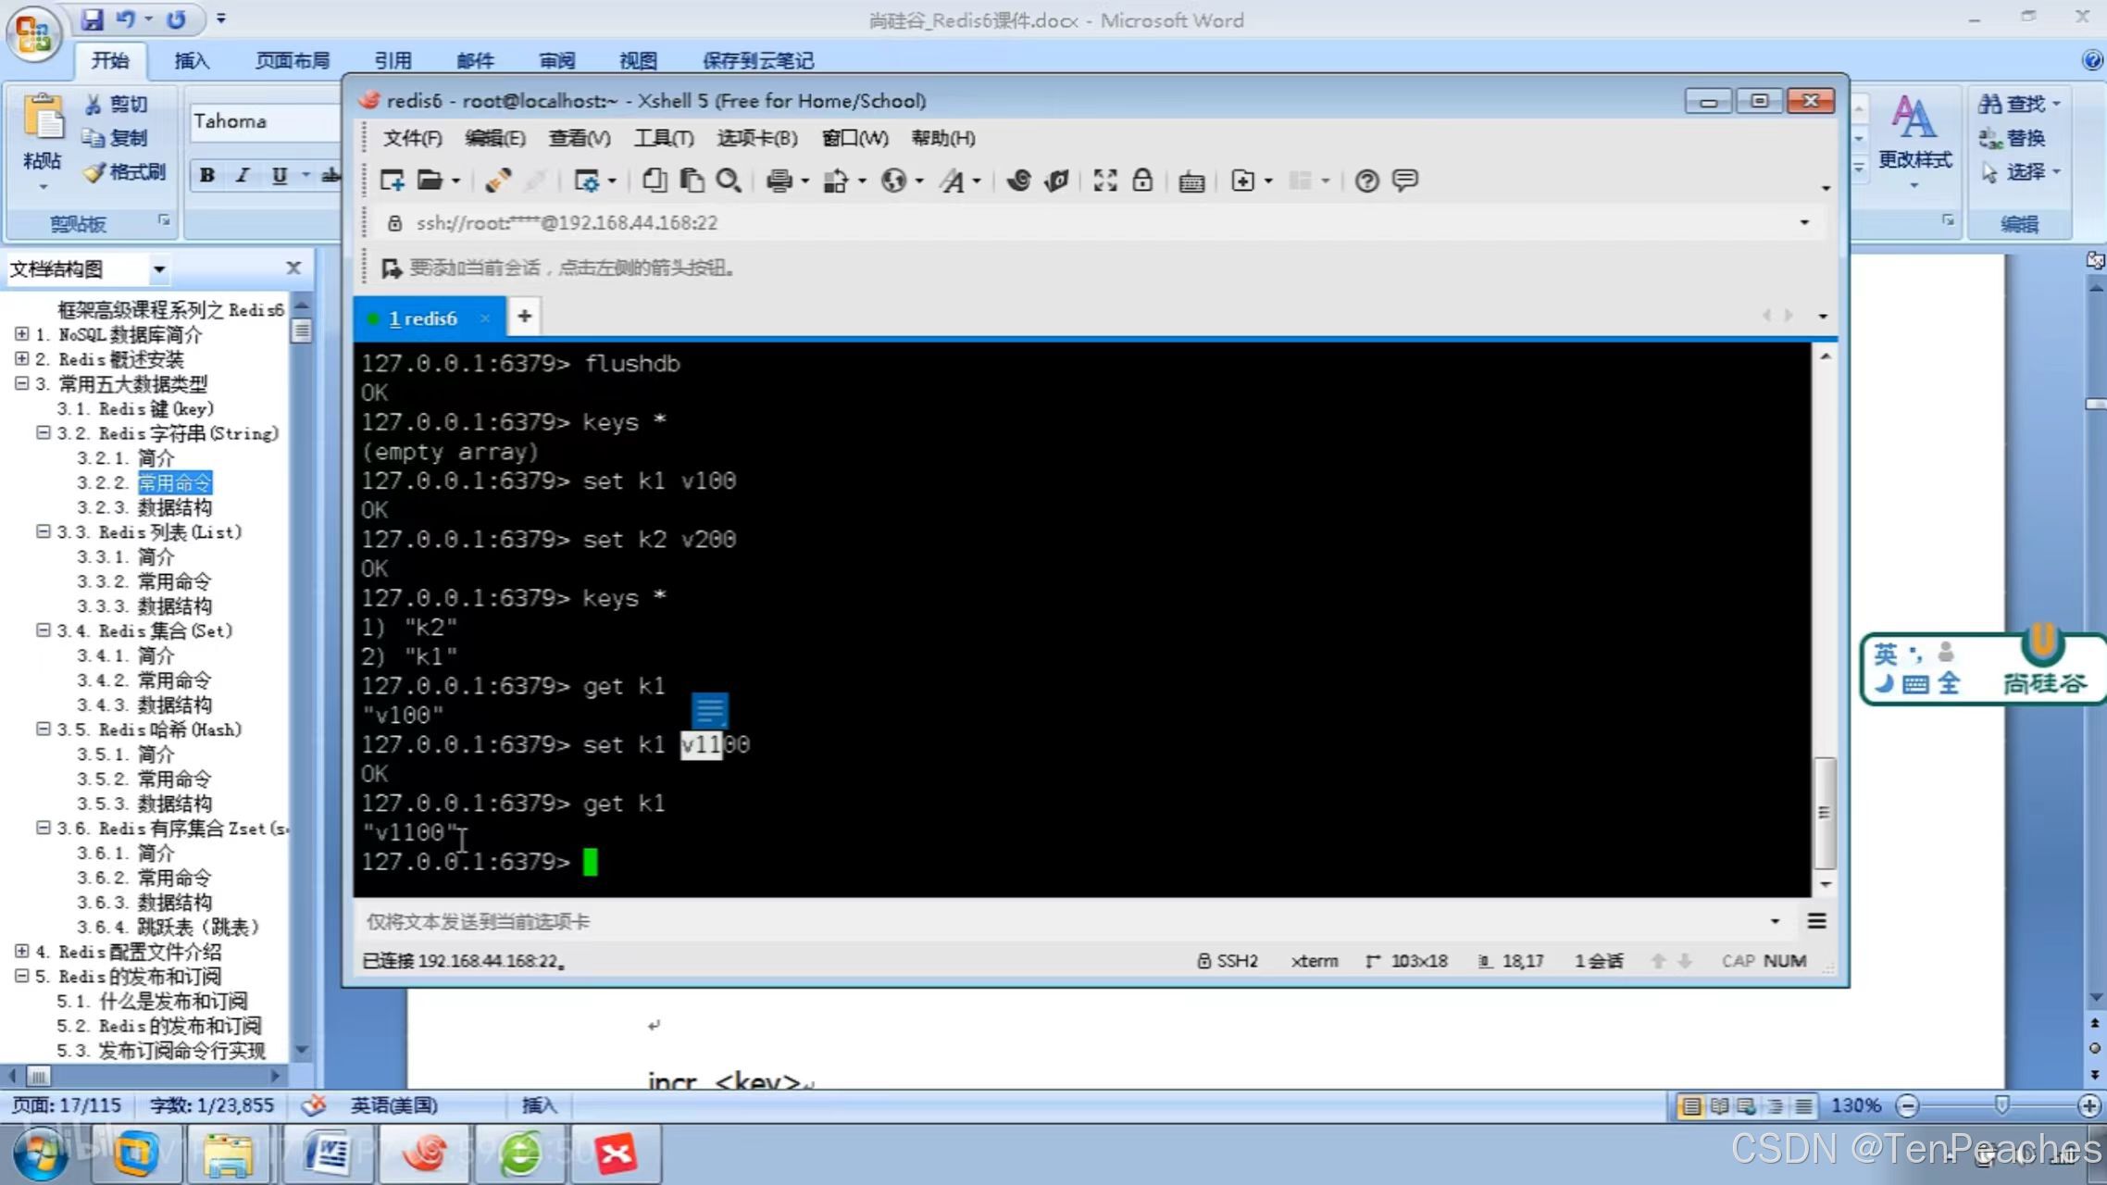Screen dimensions: 2107x1185
Task: Click the Lock screen padlock icon
Action: click(1142, 181)
